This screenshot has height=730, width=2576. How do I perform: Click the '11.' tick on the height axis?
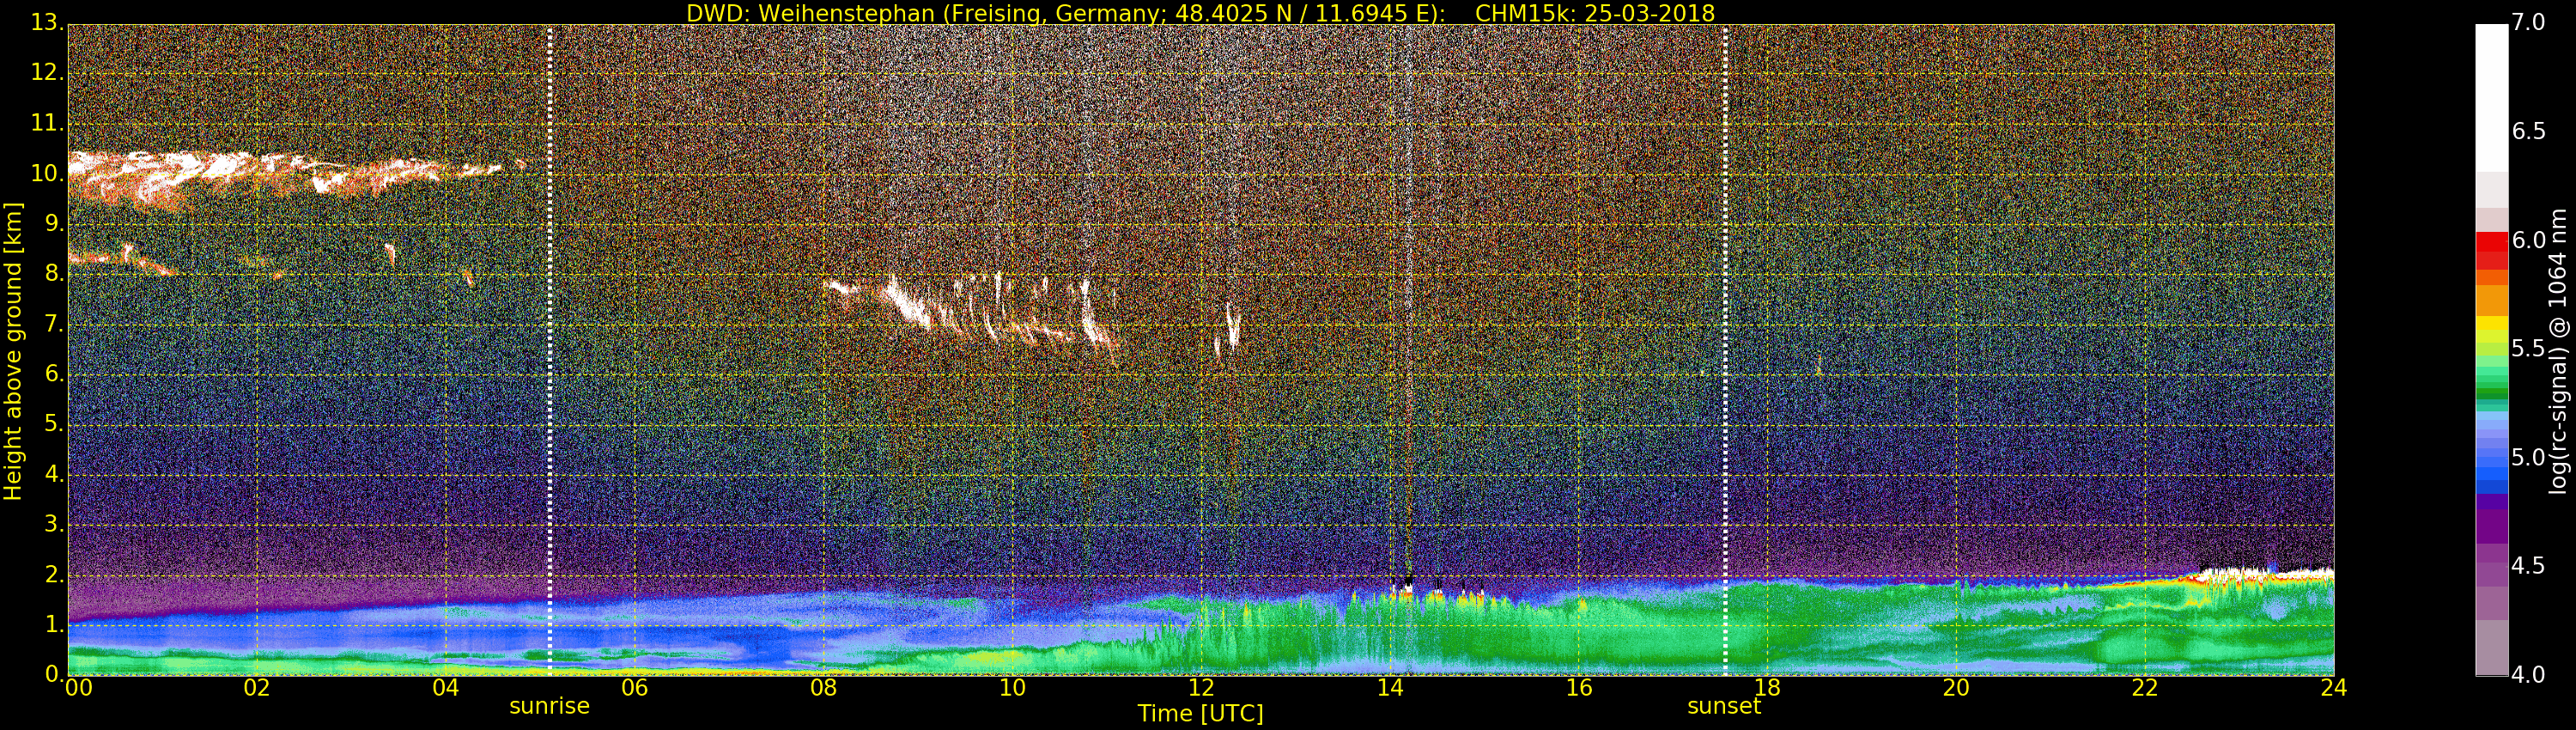(47, 123)
